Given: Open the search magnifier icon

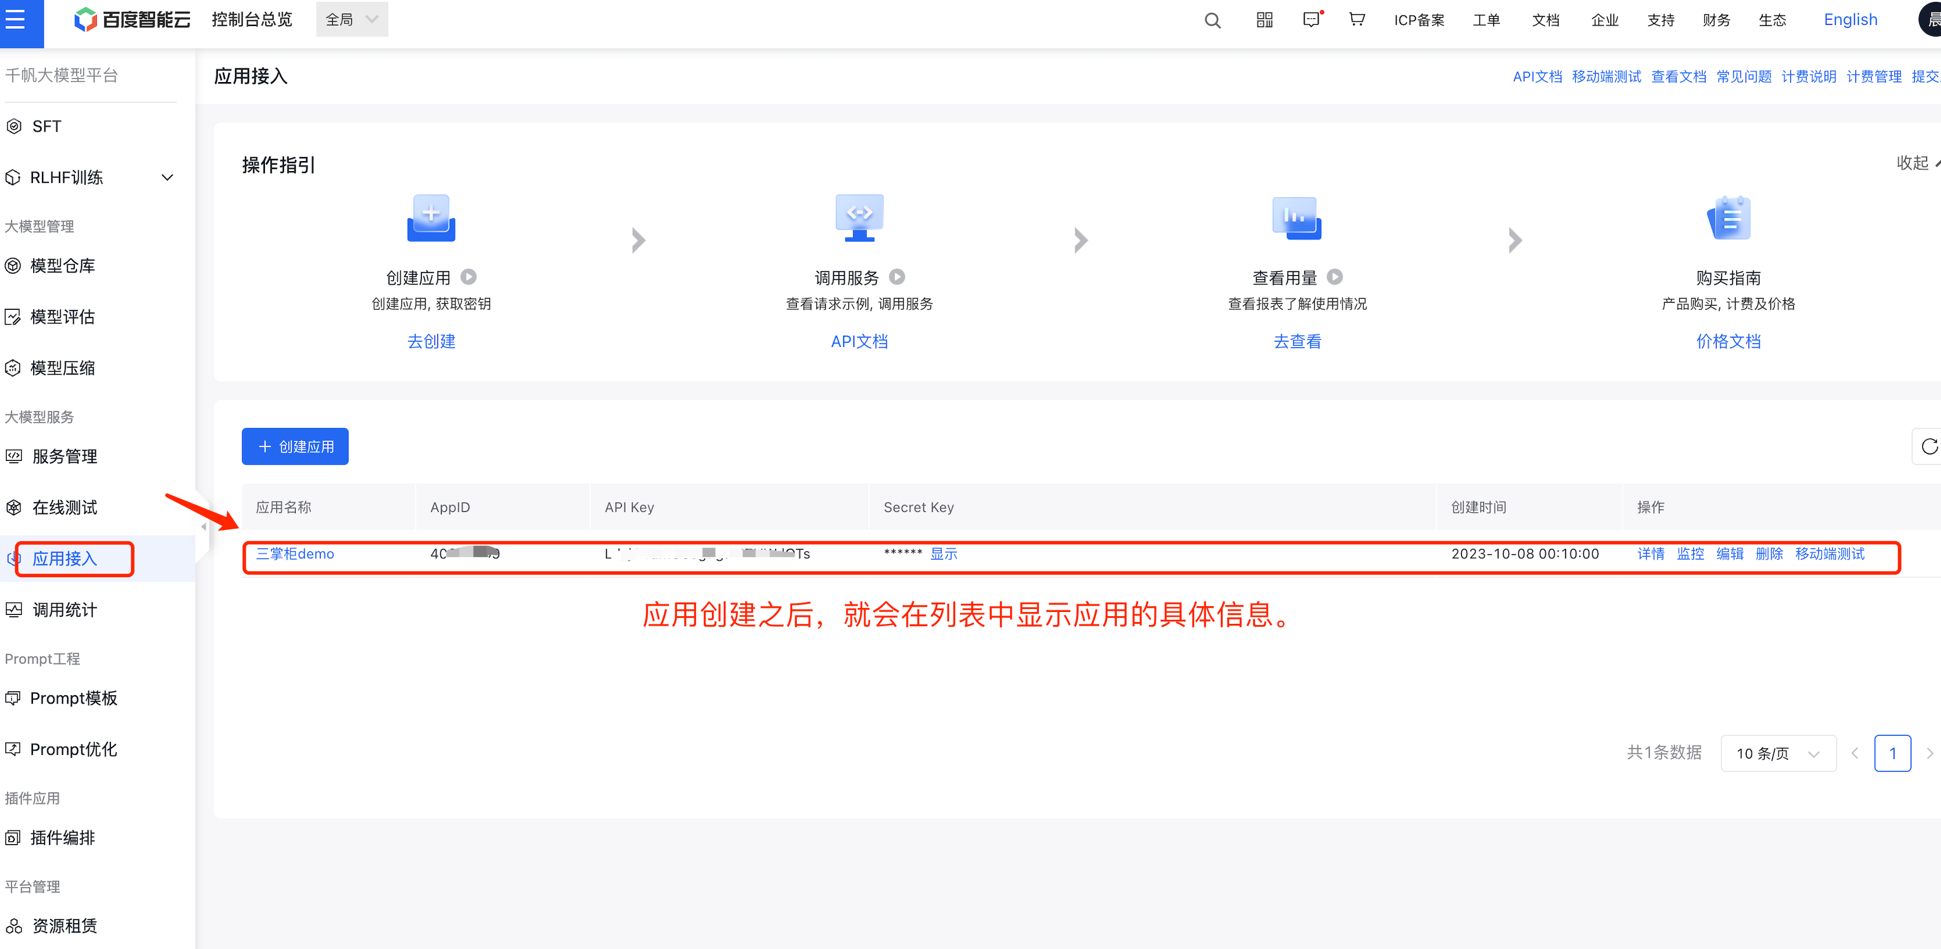Looking at the screenshot, I should [1213, 20].
